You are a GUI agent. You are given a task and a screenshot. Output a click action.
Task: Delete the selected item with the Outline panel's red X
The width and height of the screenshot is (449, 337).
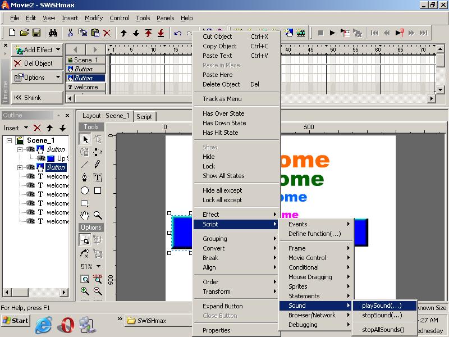tap(37, 128)
